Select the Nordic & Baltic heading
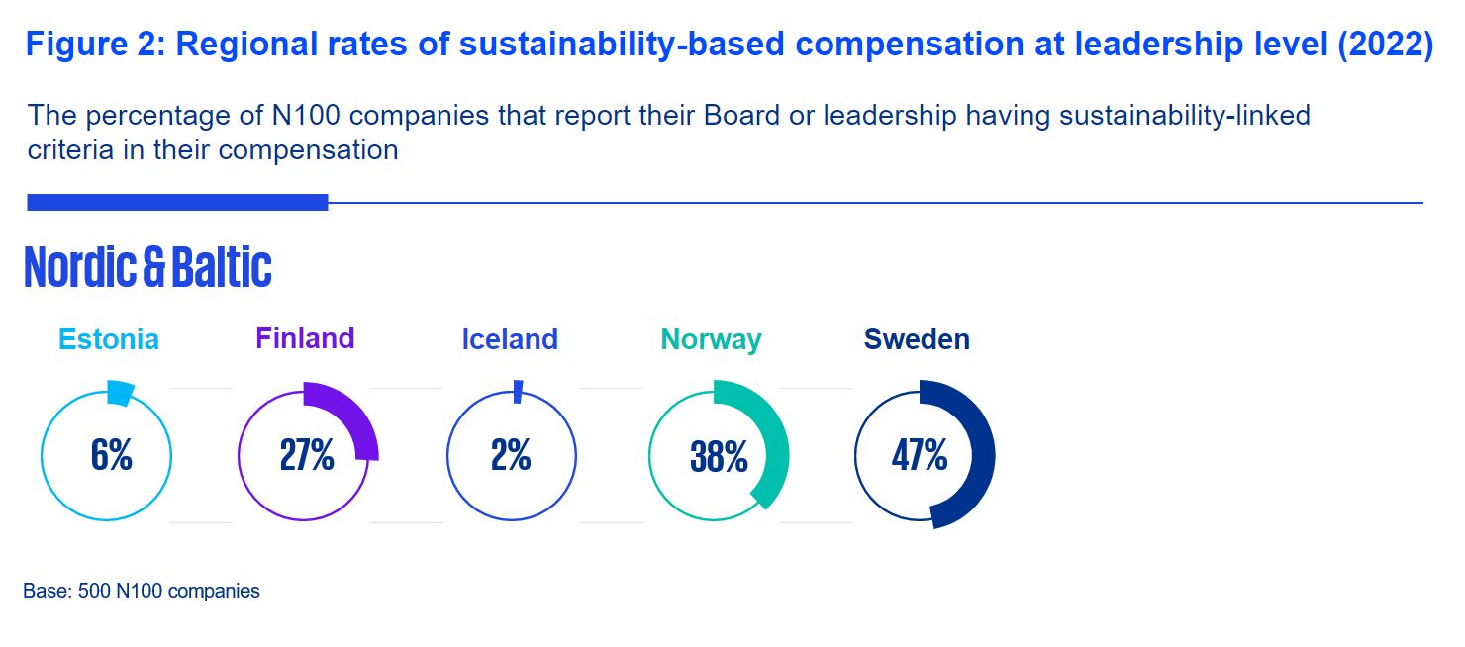The width and height of the screenshot is (1465, 647). tap(147, 267)
